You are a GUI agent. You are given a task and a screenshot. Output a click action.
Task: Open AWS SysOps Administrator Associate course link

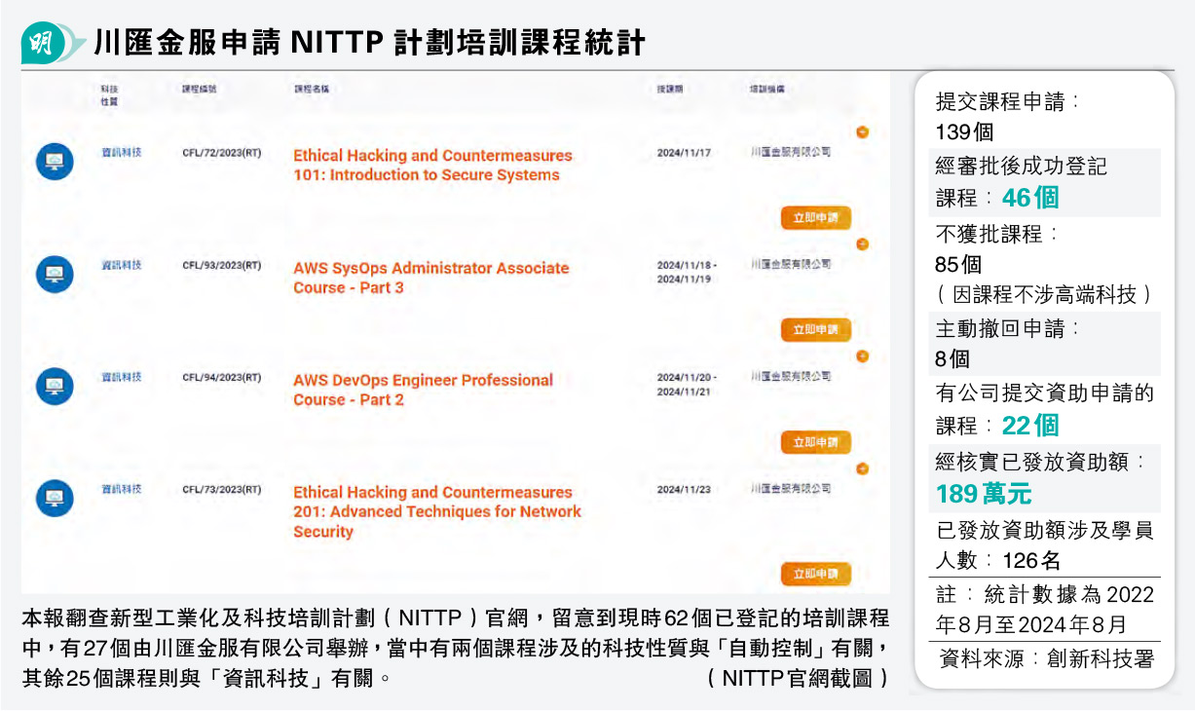430,278
